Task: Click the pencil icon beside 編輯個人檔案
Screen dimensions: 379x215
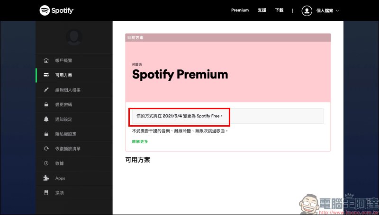Action: click(46, 90)
